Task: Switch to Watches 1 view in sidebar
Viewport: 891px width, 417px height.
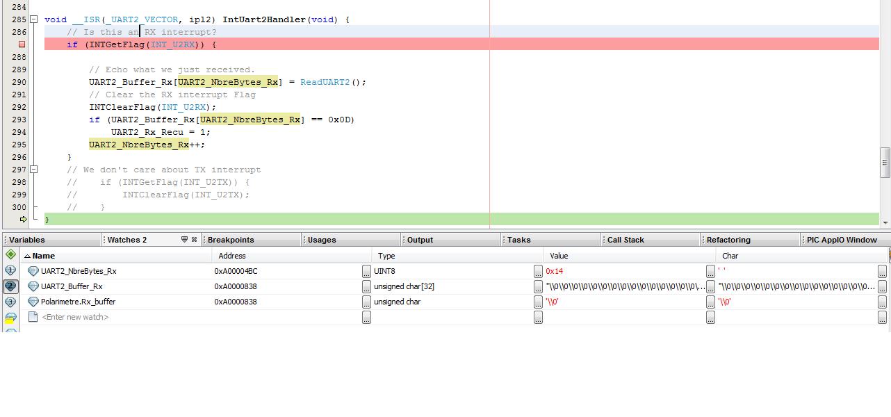Action: (10, 270)
